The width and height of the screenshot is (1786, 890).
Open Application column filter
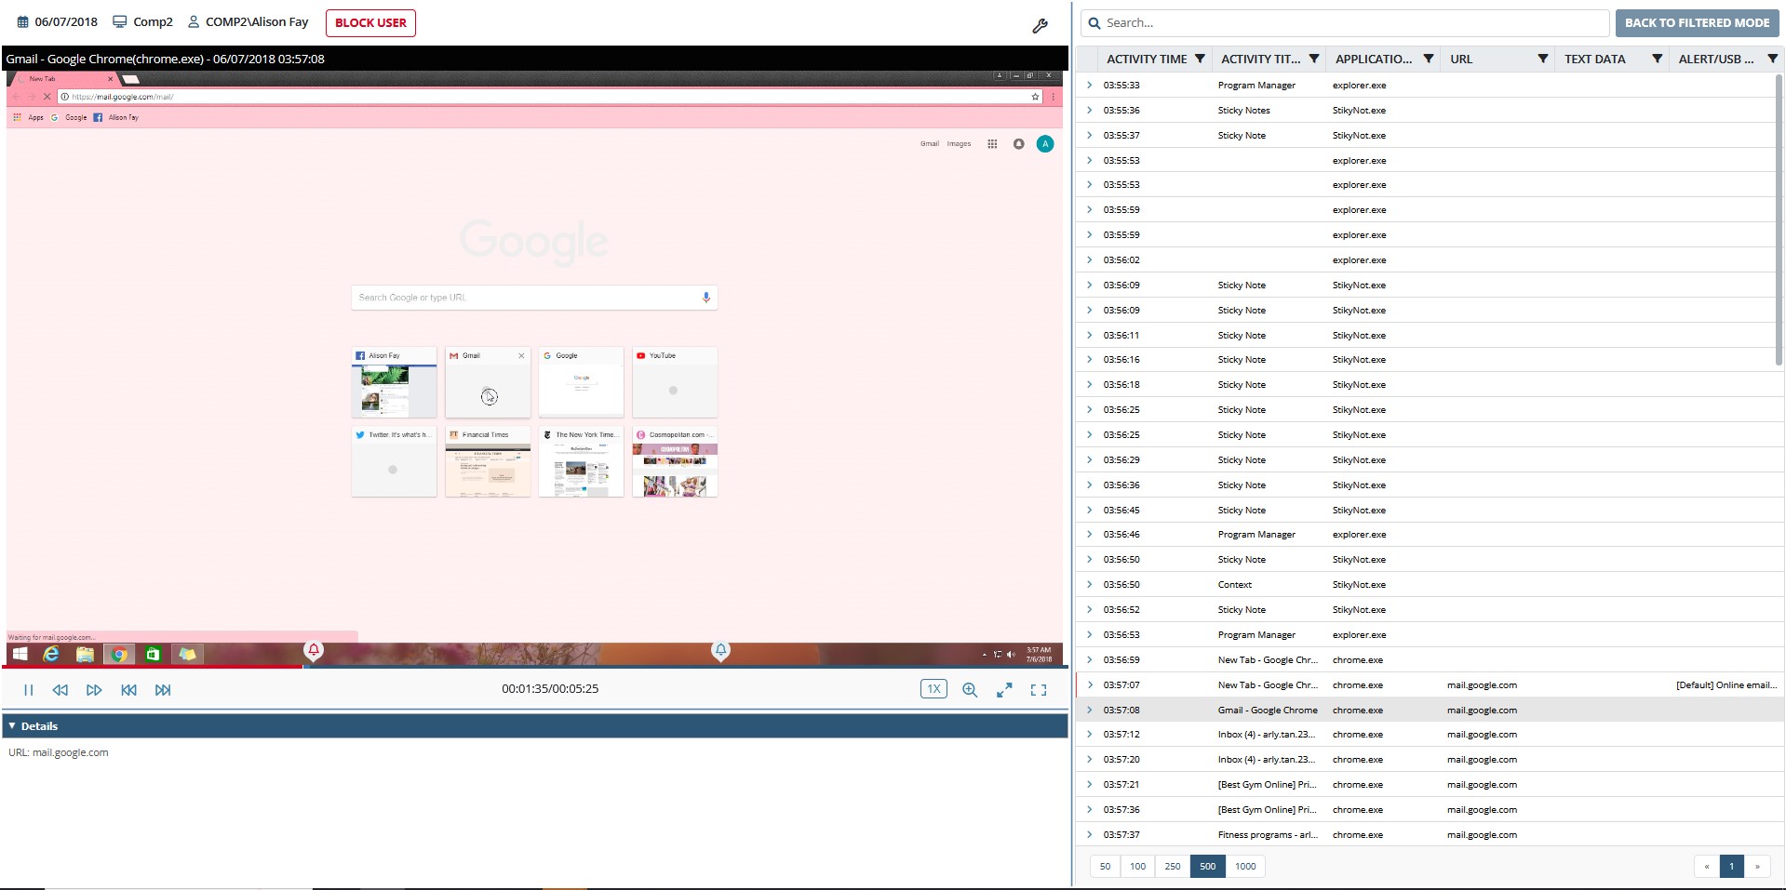pos(1429,59)
